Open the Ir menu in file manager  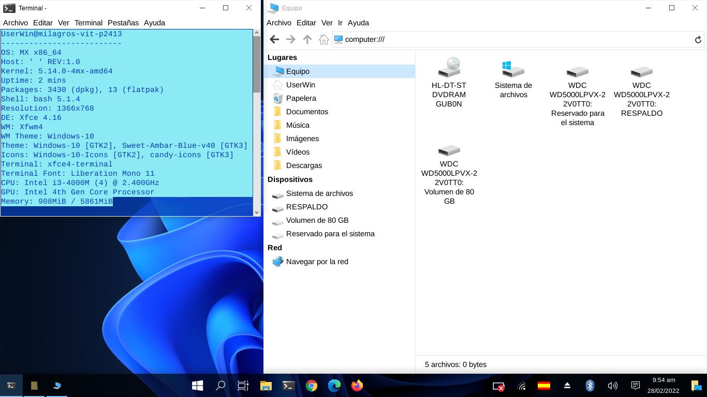340,23
